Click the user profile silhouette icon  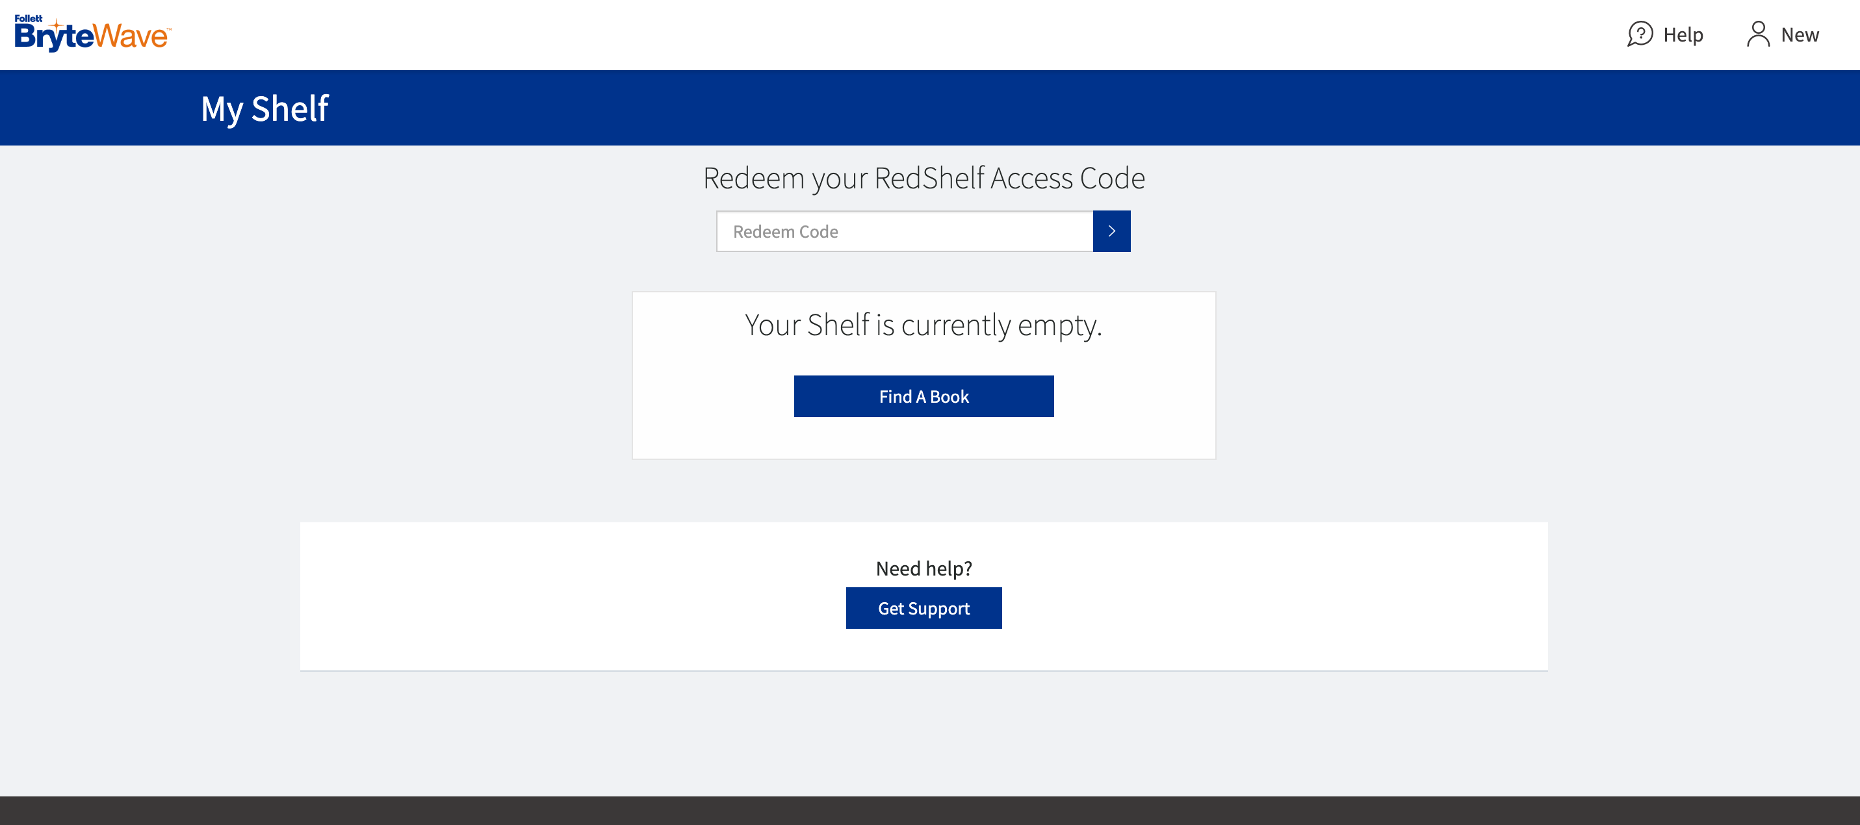(1758, 34)
